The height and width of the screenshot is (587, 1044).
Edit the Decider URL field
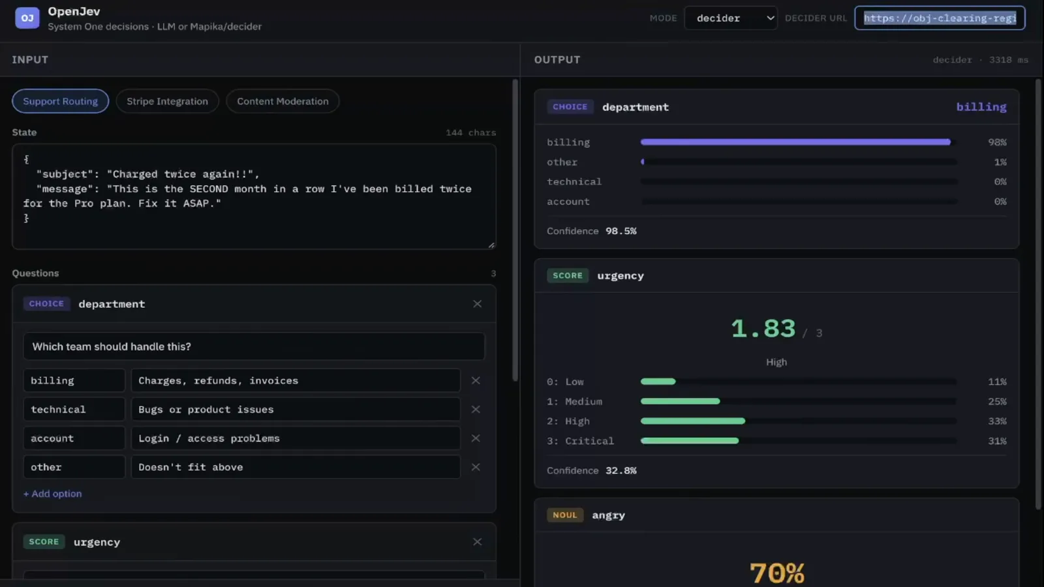click(x=940, y=18)
